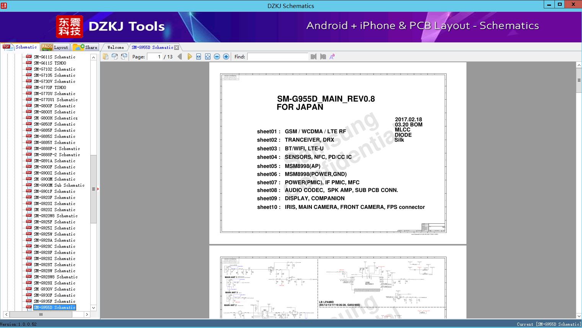Navigate to next page with yellow arrow
The image size is (582, 328).
click(190, 56)
